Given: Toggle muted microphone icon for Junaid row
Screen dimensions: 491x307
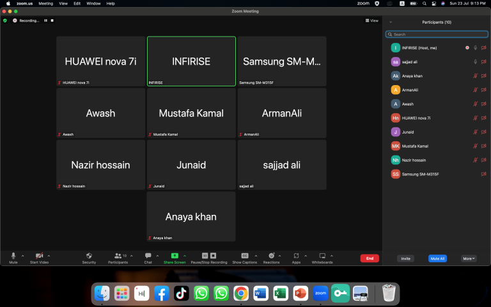Looking at the screenshot, I should (476, 132).
